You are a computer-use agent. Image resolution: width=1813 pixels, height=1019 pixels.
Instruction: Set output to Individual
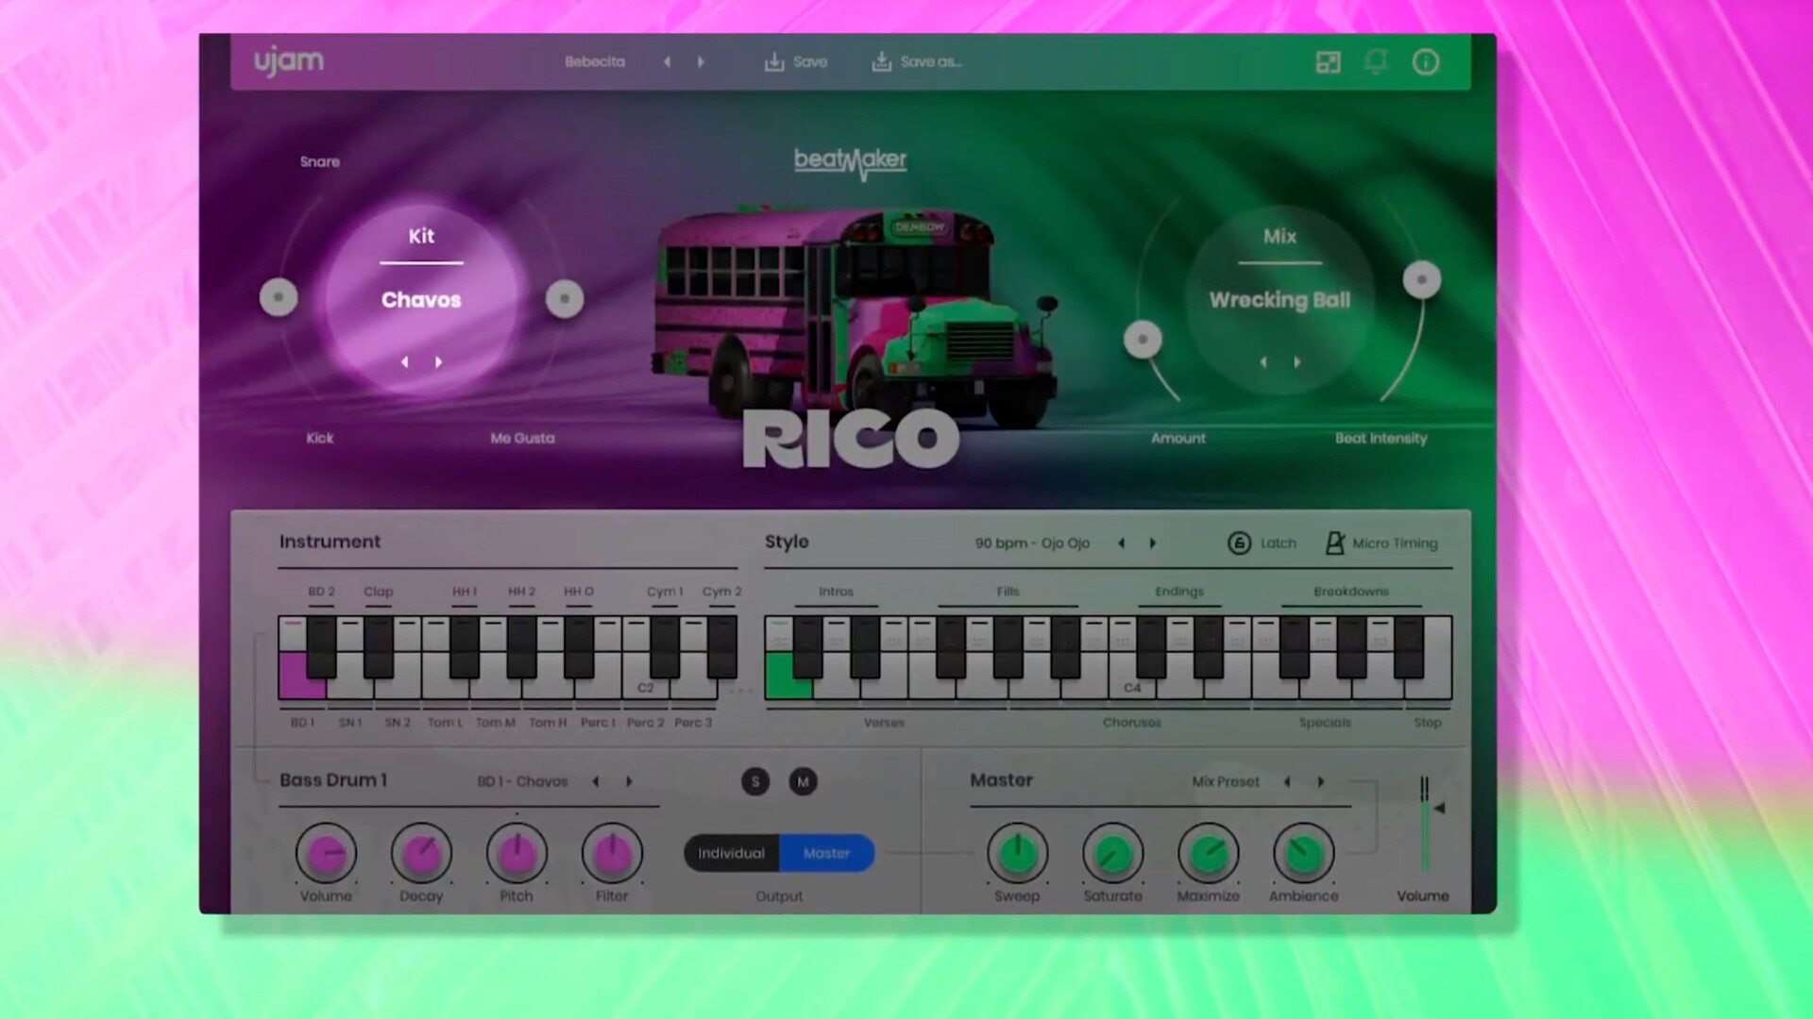(x=732, y=853)
